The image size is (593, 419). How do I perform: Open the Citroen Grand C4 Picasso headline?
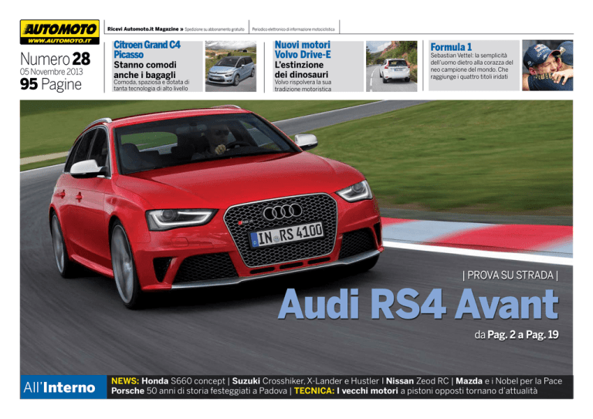pos(147,49)
